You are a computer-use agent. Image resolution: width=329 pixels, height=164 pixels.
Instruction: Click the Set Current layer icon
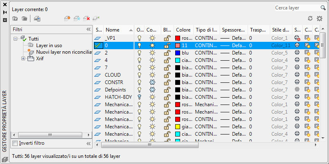(x=96, y=18)
